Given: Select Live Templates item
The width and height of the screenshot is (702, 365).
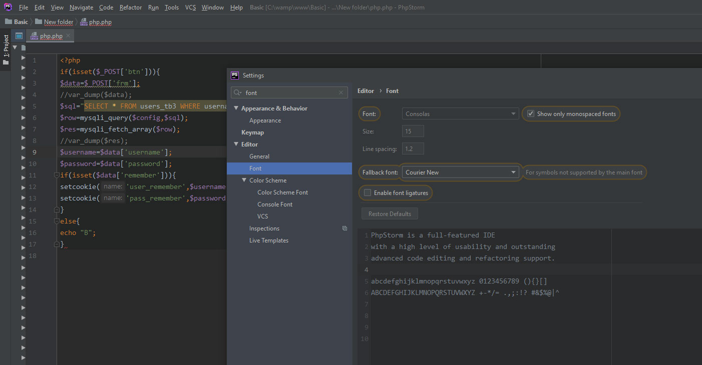Looking at the screenshot, I should (269, 240).
